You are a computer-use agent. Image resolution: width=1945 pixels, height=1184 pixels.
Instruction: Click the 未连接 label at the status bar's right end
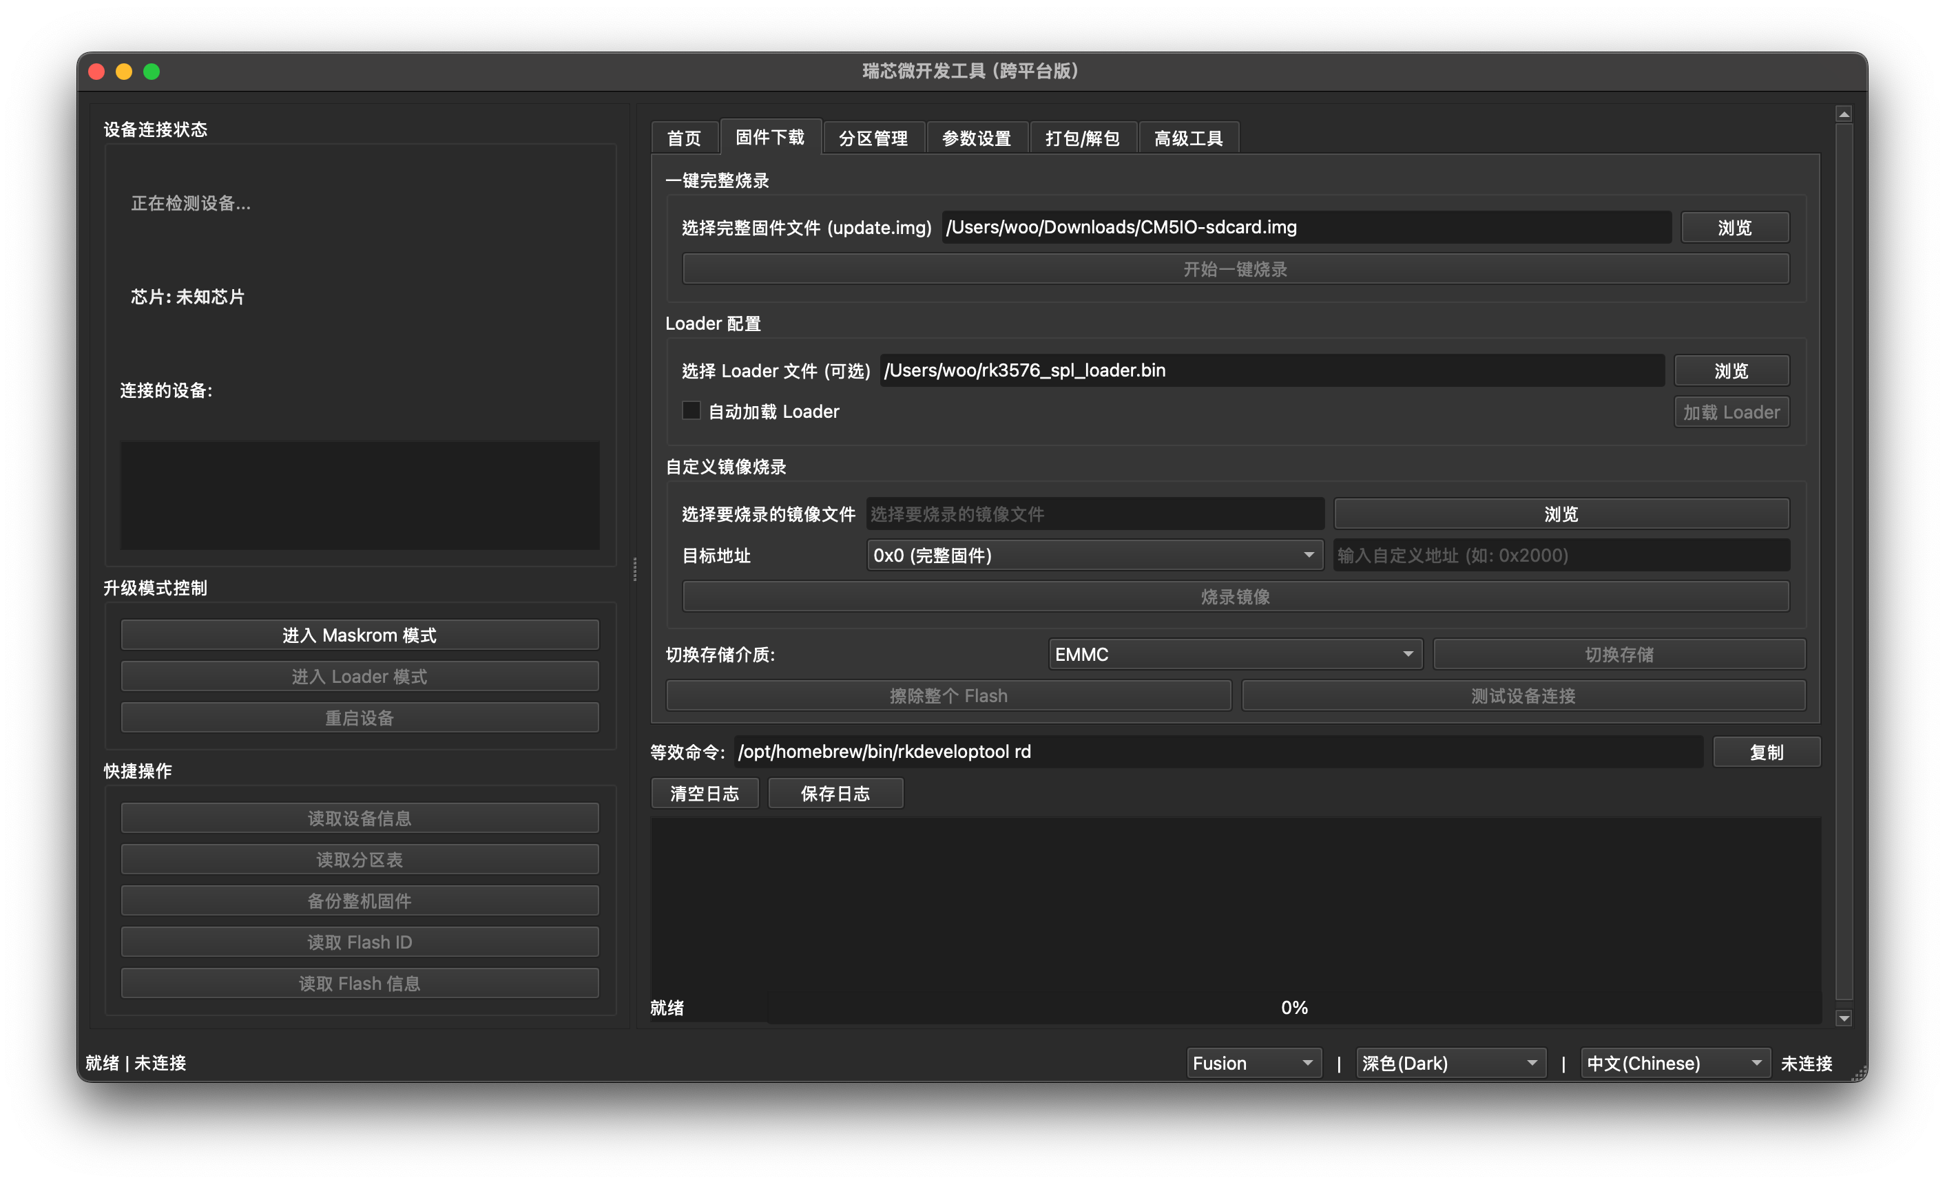tap(1806, 1064)
